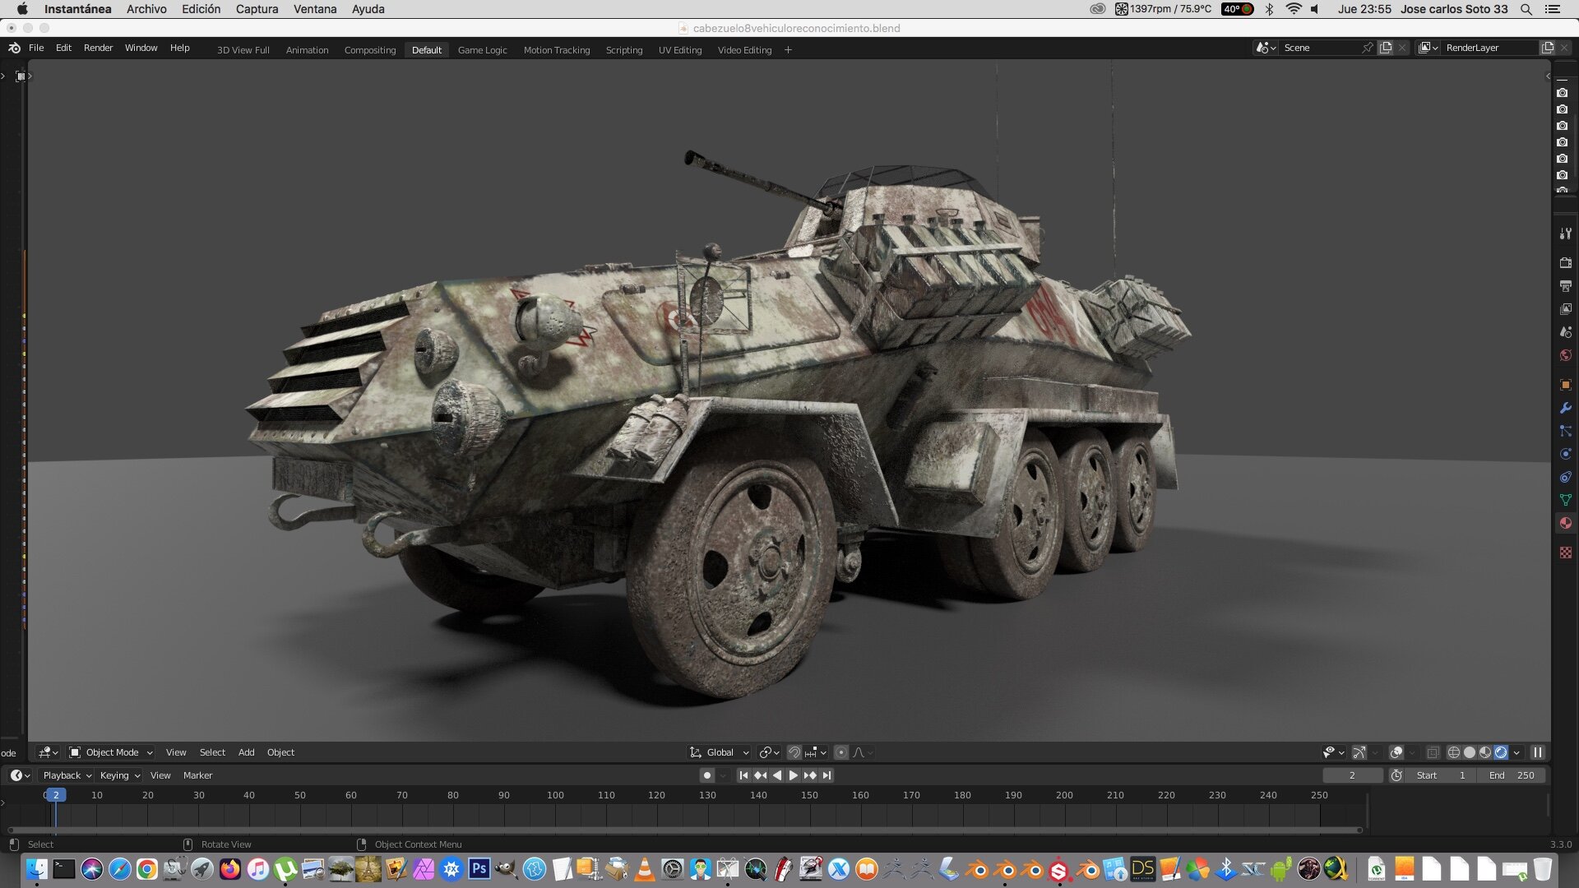Switch to the Compositing workspace tab
The width and height of the screenshot is (1579, 888).
coord(370,50)
